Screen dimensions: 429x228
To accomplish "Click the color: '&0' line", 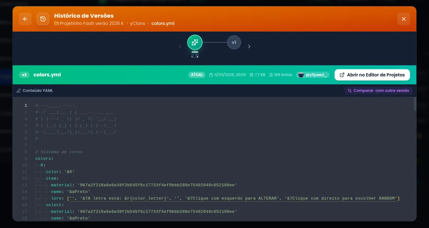I will pyautogui.click(x=60, y=172).
